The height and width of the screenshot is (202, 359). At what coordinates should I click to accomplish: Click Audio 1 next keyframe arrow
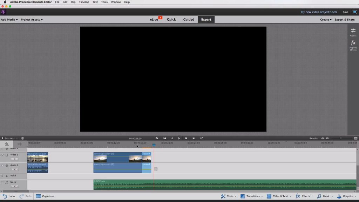17,169
